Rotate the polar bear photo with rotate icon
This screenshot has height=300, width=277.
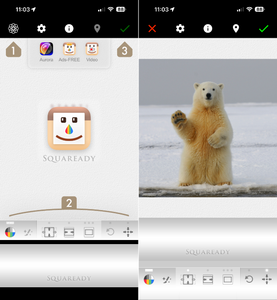pyautogui.click(x=249, y=280)
